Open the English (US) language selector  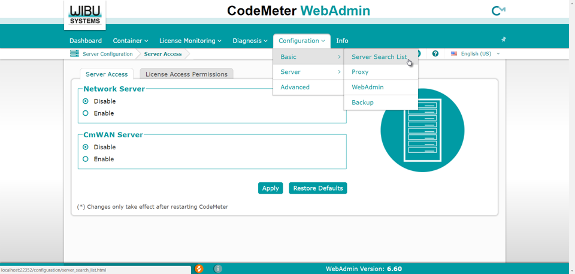[x=476, y=54]
